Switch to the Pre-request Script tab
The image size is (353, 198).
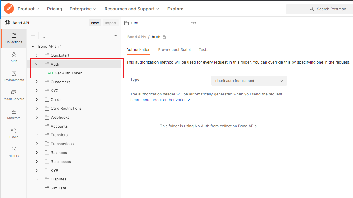(x=175, y=49)
